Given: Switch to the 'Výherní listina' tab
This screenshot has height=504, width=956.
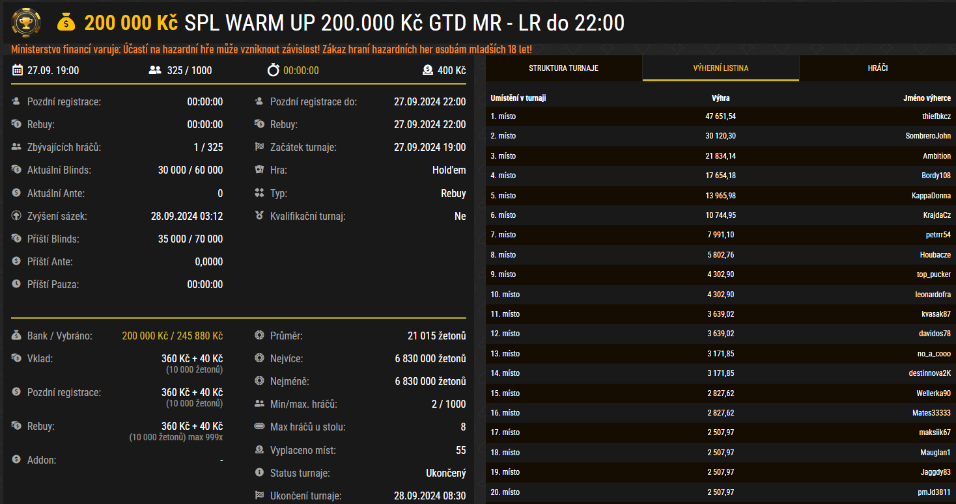Looking at the screenshot, I should click(721, 68).
